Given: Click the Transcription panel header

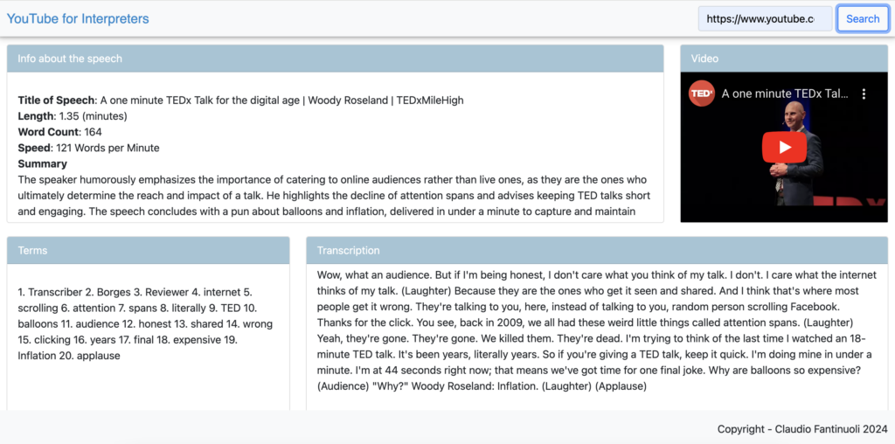Looking at the screenshot, I should tap(597, 251).
